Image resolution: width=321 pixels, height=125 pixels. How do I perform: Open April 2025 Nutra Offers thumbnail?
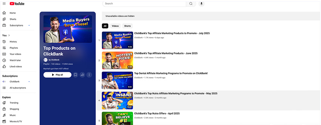point(117,118)
